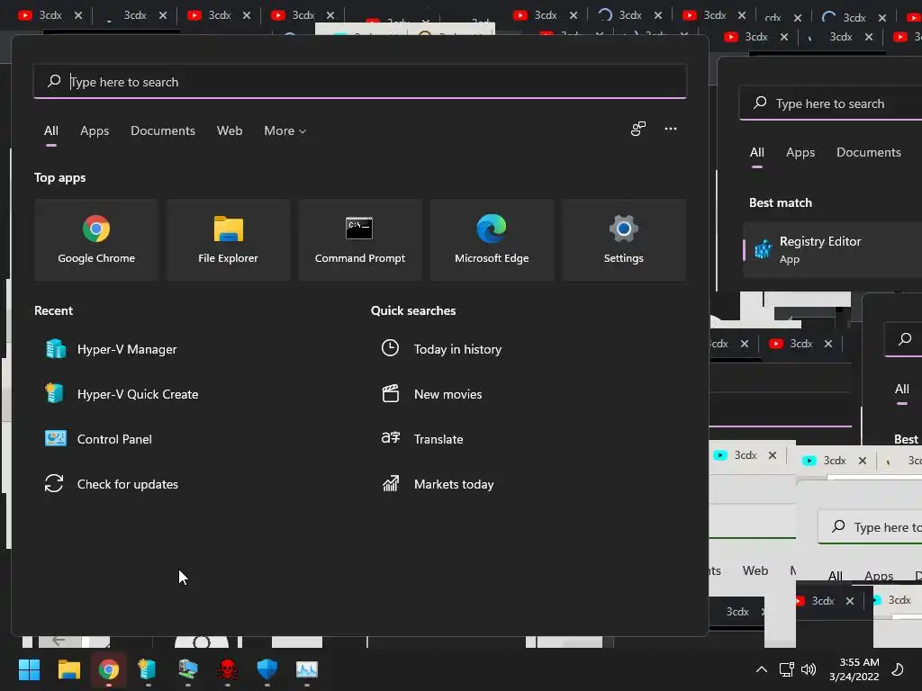Switch to the Apps search tab
922x691 pixels.
95,131
